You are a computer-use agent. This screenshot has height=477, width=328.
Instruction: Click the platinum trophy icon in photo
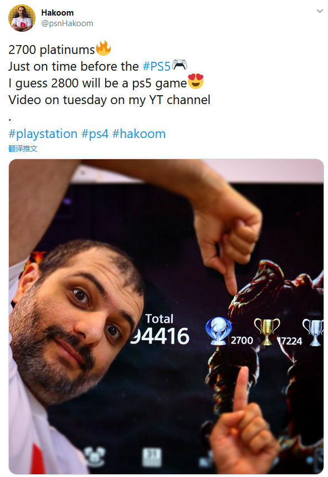coord(218,331)
